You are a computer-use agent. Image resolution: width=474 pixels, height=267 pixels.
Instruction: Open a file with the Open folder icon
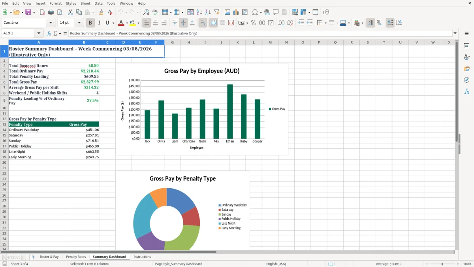click(x=16, y=12)
